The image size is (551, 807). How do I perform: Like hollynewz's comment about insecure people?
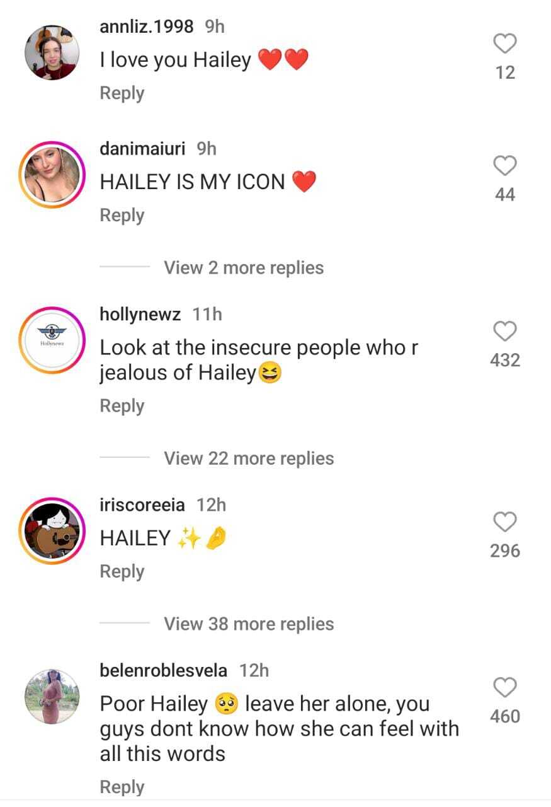pos(504,332)
